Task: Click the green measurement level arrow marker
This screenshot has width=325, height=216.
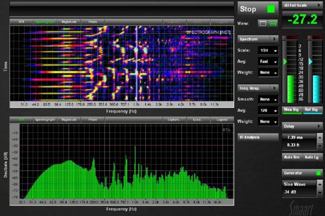Action: pyautogui.click(x=285, y=62)
